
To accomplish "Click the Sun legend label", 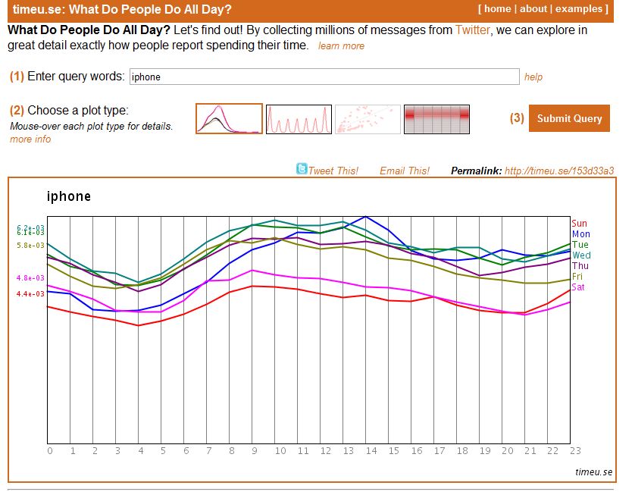I will tap(579, 223).
